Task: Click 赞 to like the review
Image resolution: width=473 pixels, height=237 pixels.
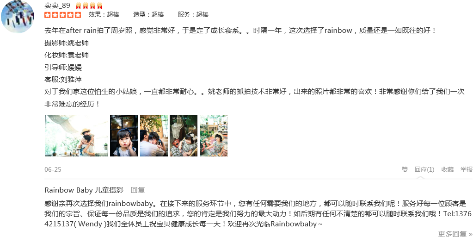Action: pos(405,170)
